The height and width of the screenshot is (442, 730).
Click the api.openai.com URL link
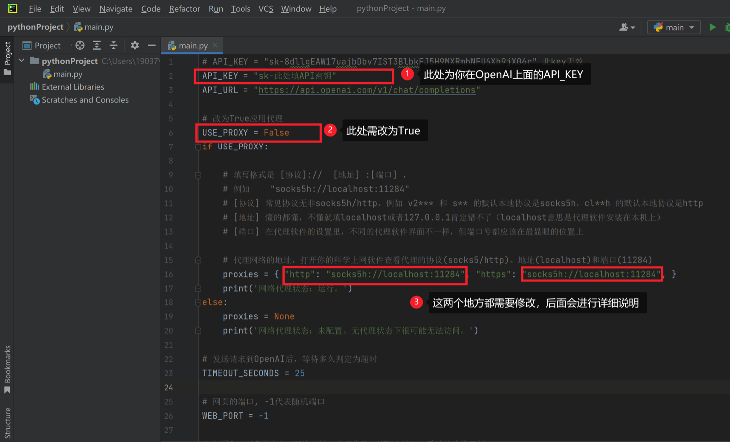(x=367, y=90)
